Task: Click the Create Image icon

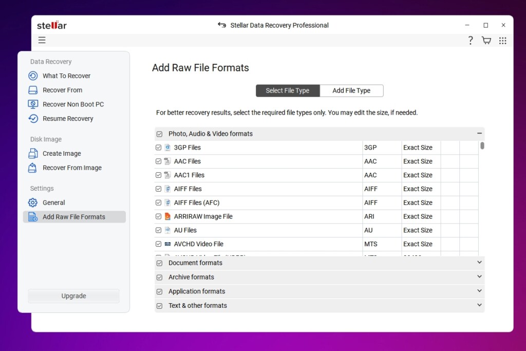Action: [x=33, y=153]
